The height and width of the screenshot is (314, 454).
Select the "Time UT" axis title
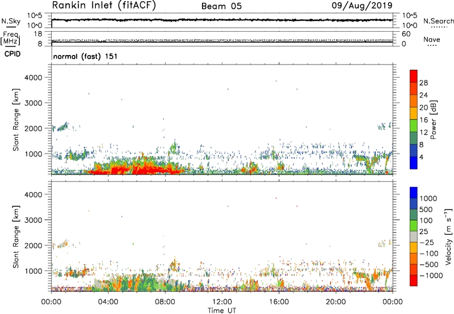coord(222,311)
